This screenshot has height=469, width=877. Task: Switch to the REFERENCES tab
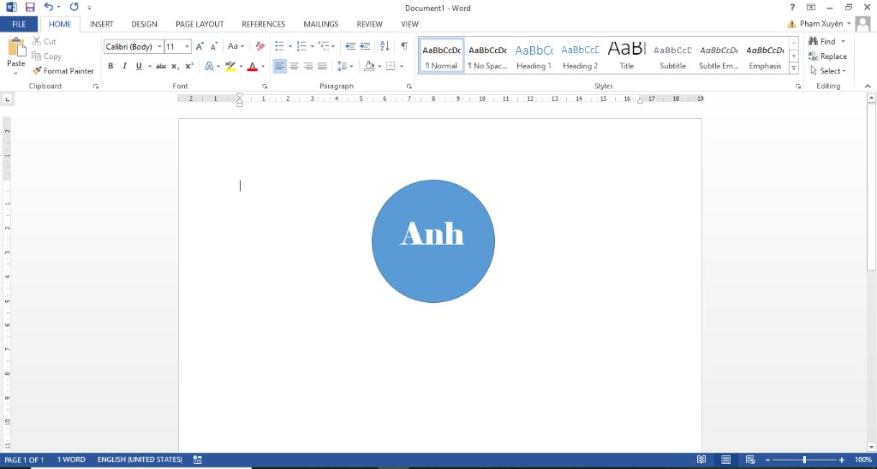[x=264, y=24]
